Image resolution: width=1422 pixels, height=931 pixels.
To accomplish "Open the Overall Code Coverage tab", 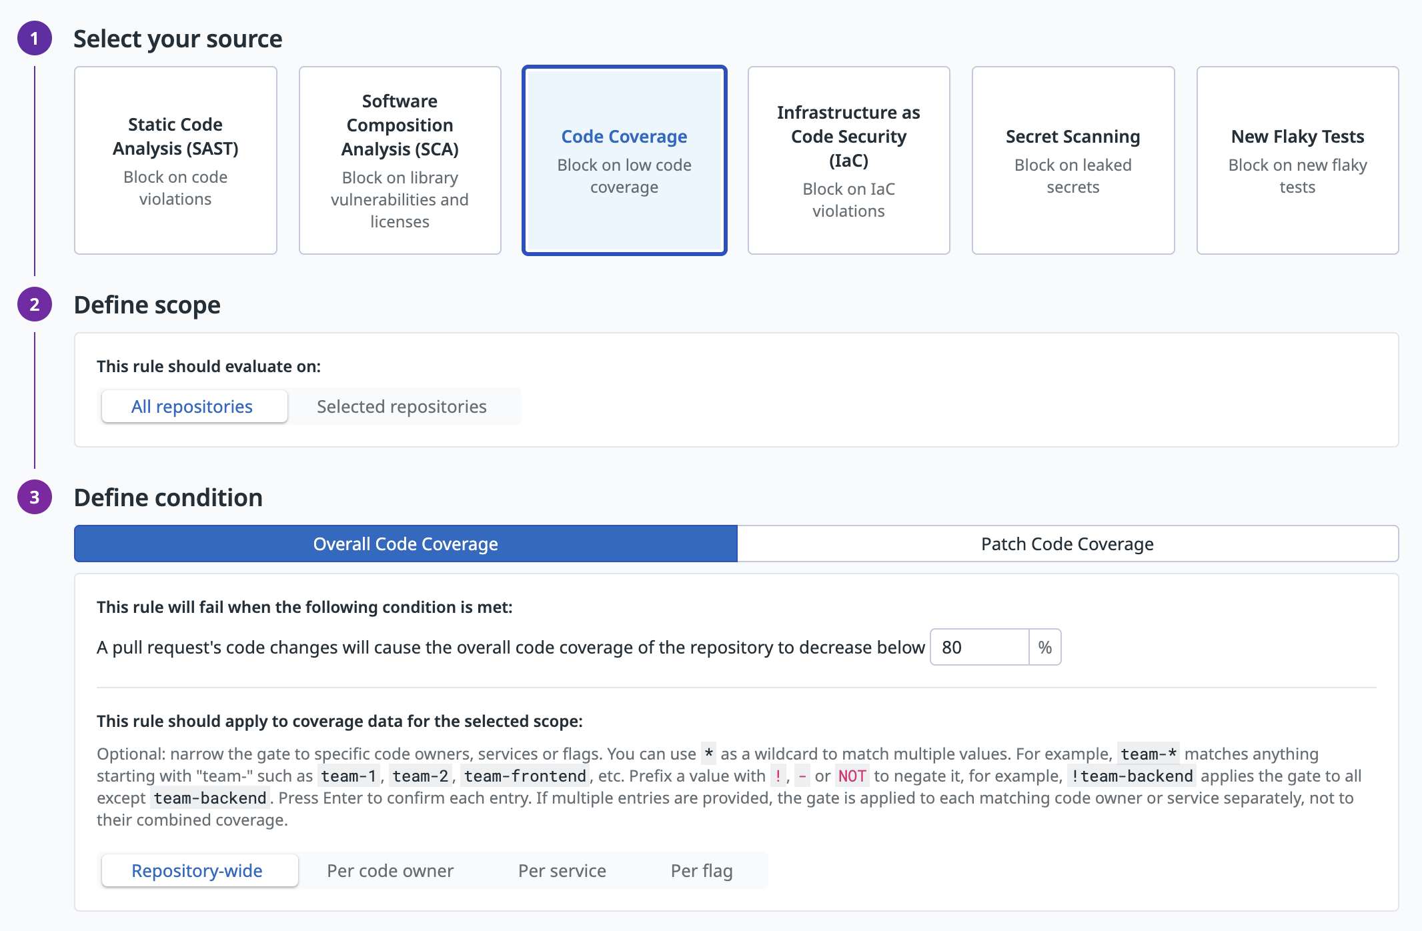I will click(406, 544).
